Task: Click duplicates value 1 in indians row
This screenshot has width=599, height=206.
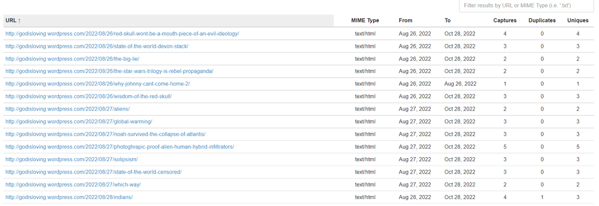Action: (542, 197)
